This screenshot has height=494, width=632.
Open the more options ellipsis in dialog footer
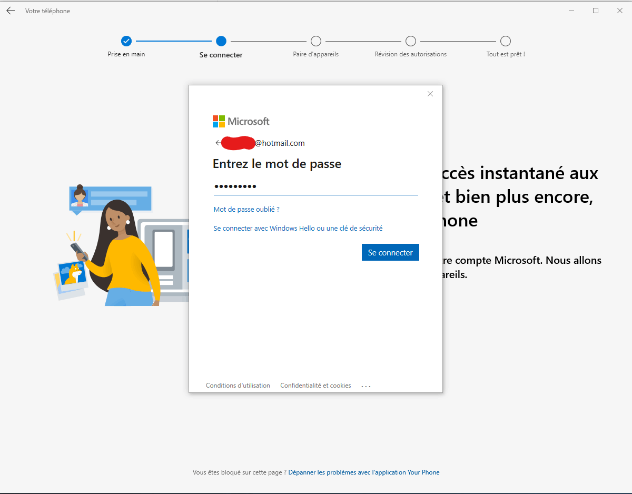(366, 386)
